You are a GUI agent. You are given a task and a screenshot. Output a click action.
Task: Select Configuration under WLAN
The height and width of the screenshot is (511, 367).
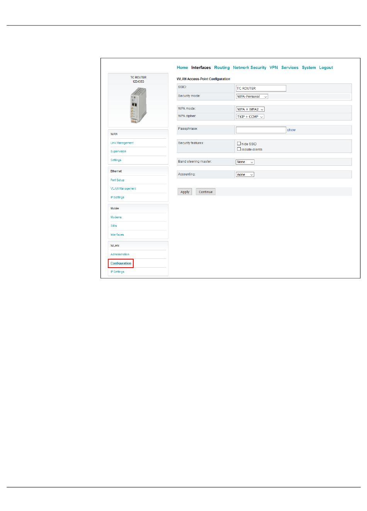[121, 263]
